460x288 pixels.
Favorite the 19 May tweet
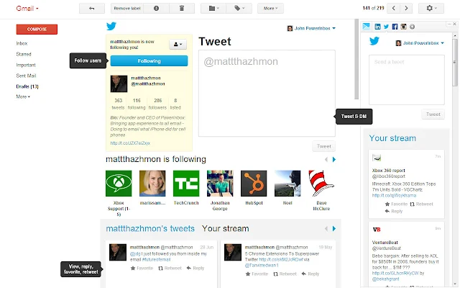pos(257,274)
